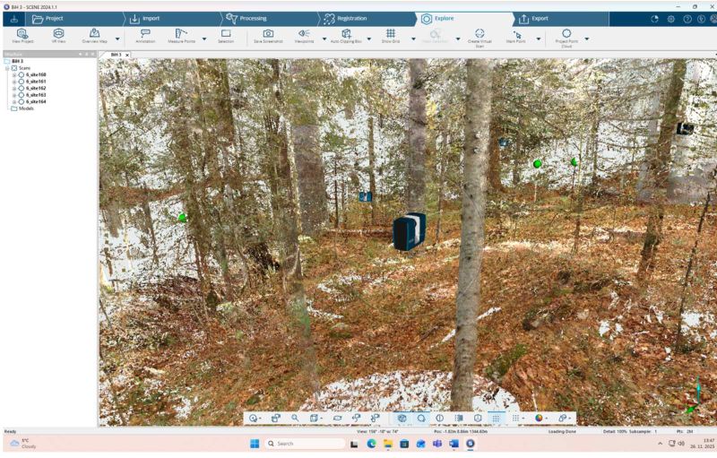Viewport: 717px width, 458px height.
Task: Click the View Project button
Action: coord(22,36)
